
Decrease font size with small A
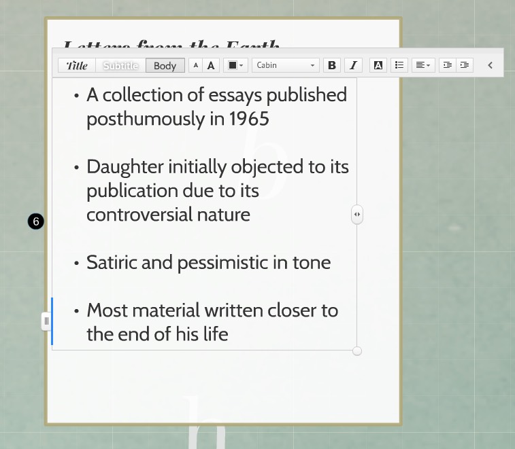point(195,66)
